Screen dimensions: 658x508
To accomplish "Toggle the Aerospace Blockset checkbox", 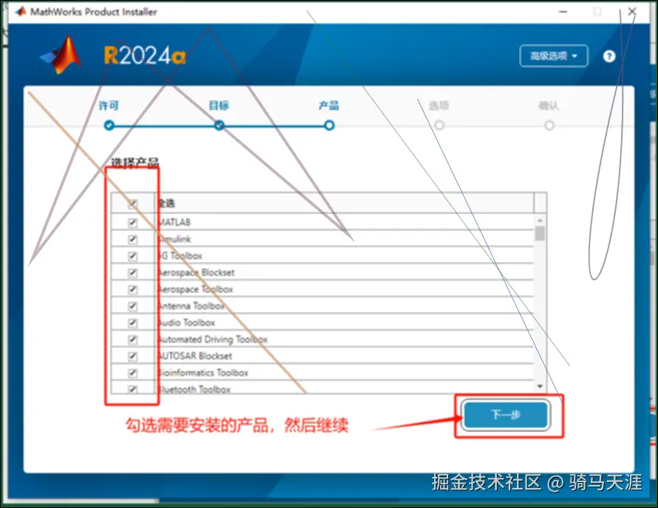I will pos(133,272).
